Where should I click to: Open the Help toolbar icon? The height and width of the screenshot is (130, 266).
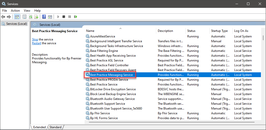click(x=44, y=17)
